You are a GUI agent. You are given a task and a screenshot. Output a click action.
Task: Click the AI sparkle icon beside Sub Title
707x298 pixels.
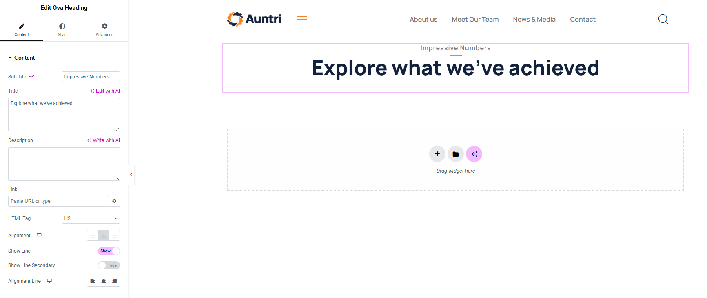pyautogui.click(x=32, y=77)
